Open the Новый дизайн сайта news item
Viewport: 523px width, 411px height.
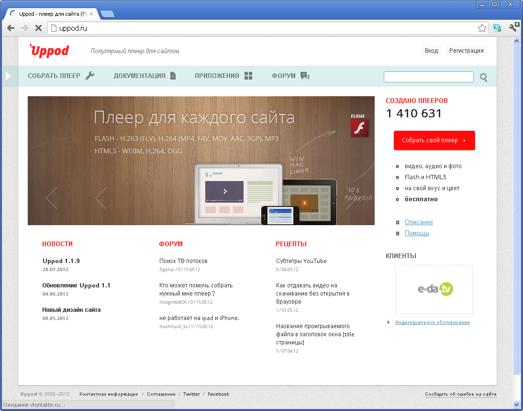click(71, 310)
